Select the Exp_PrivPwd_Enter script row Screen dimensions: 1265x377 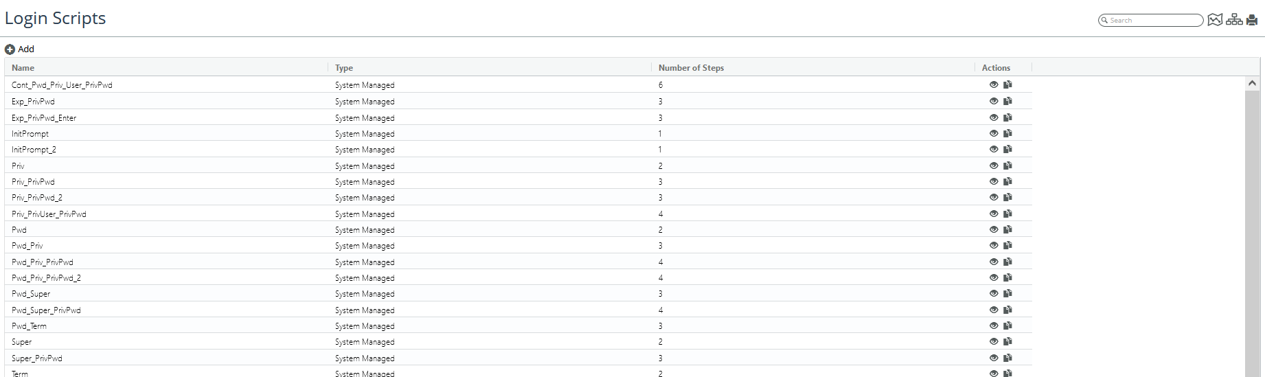click(44, 118)
